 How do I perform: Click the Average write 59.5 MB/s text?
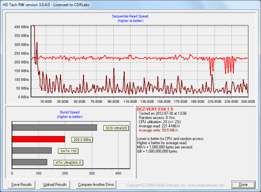158,130
